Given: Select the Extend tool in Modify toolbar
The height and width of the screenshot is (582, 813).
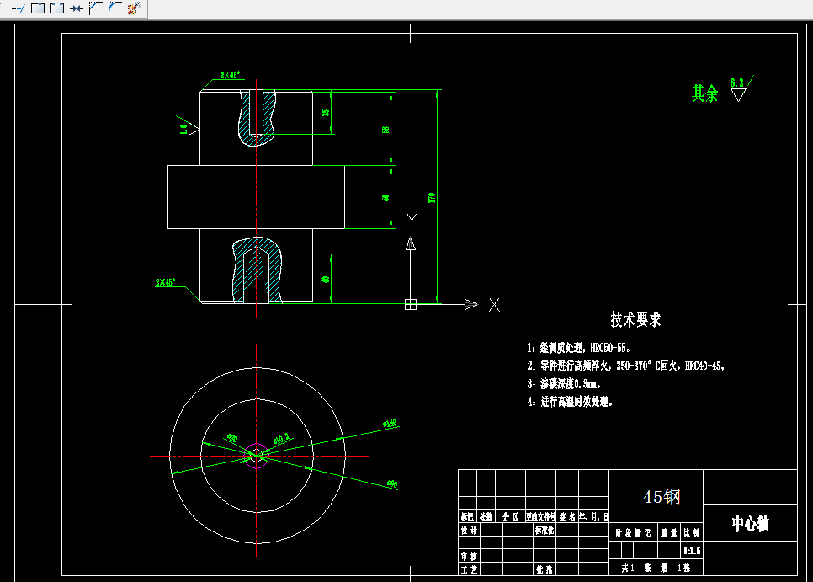Looking at the screenshot, I should pos(19,8).
